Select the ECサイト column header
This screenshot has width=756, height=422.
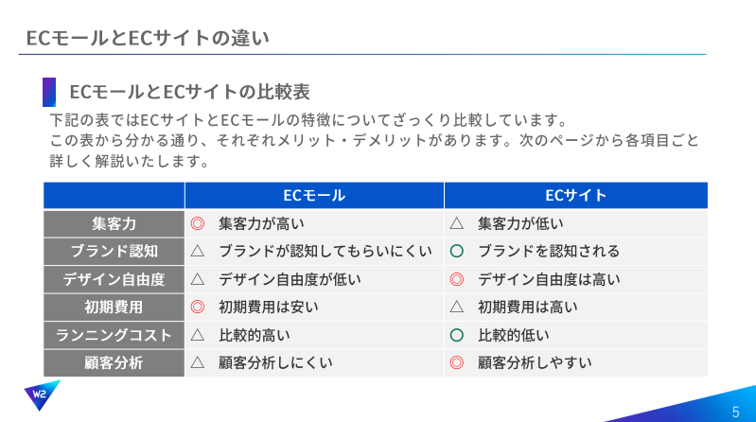pos(576,195)
